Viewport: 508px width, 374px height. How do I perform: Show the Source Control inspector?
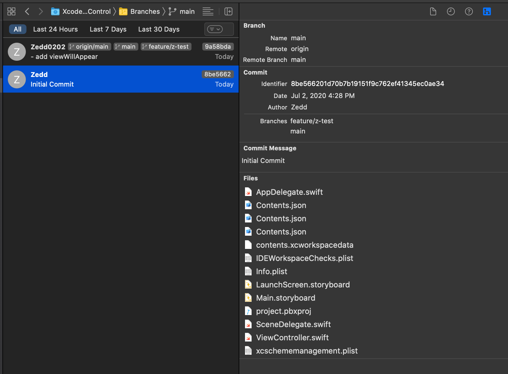[487, 11]
